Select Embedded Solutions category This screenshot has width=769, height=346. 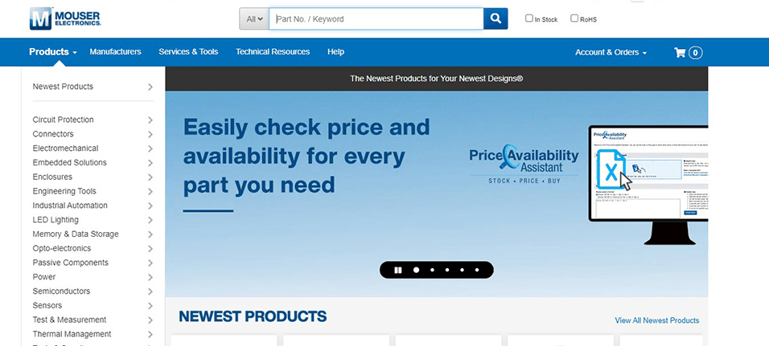[x=70, y=162]
